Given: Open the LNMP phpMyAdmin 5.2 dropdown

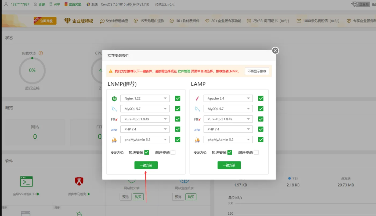Looking at the screenshot, I should click(145, 139).
